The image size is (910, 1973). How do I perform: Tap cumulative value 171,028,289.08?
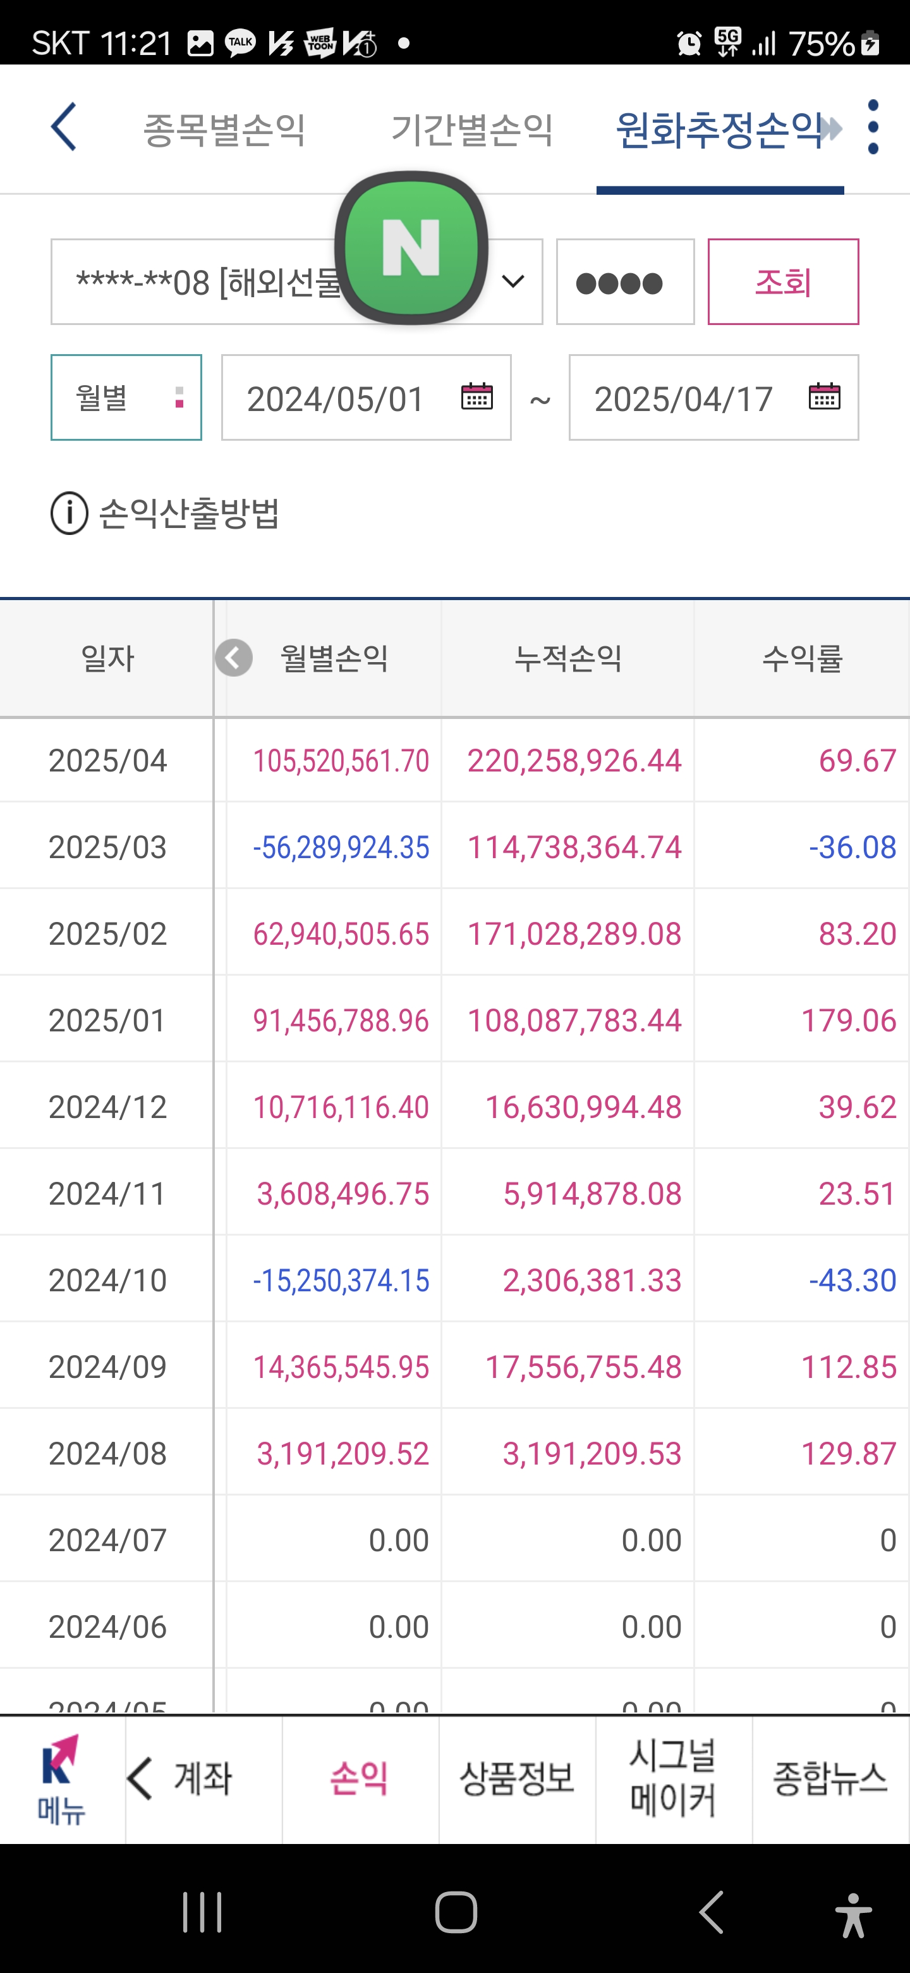pyautogui.click(x=574, y=933)
